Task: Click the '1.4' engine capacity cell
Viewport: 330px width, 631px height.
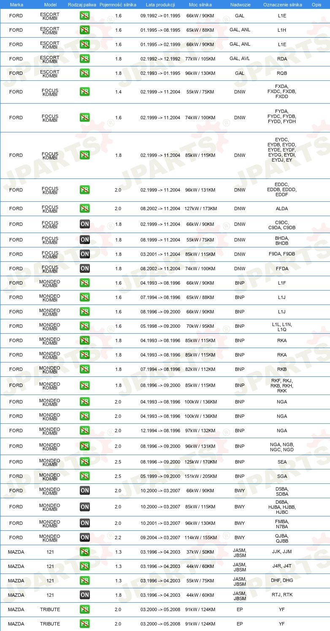Action: (118, 92)
